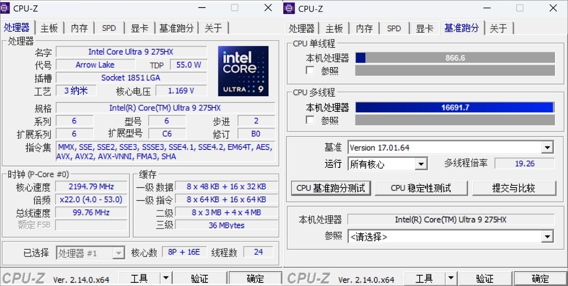Enable the single-thread 参照 checkbox
This screenshot has height=286, width=568.
[x=310, y=70]
